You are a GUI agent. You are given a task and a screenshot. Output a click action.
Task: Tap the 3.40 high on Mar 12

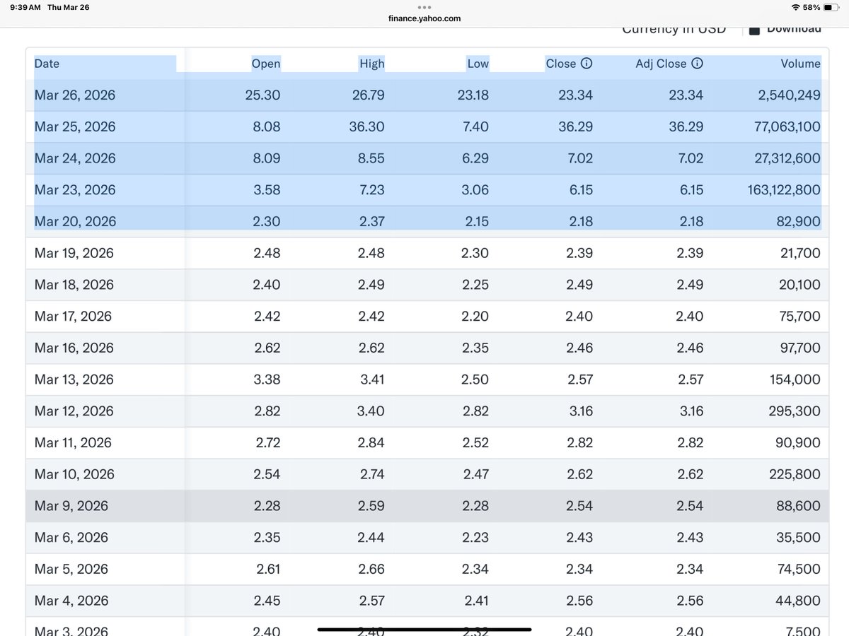[x=372, y=411]
